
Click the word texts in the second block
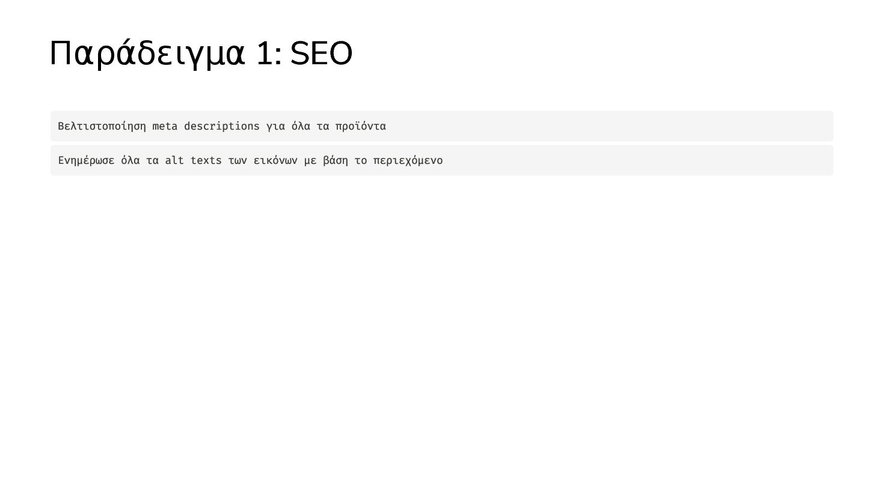(x=206, y=160)
